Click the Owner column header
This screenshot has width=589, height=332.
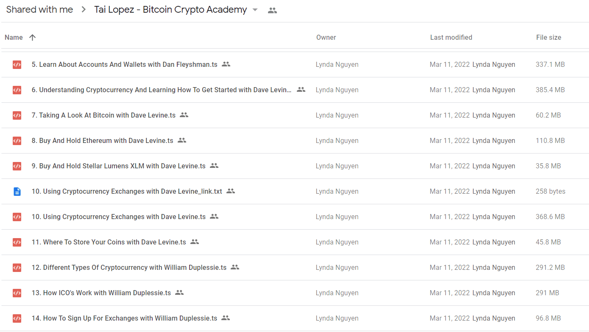[x=326, y=37]
